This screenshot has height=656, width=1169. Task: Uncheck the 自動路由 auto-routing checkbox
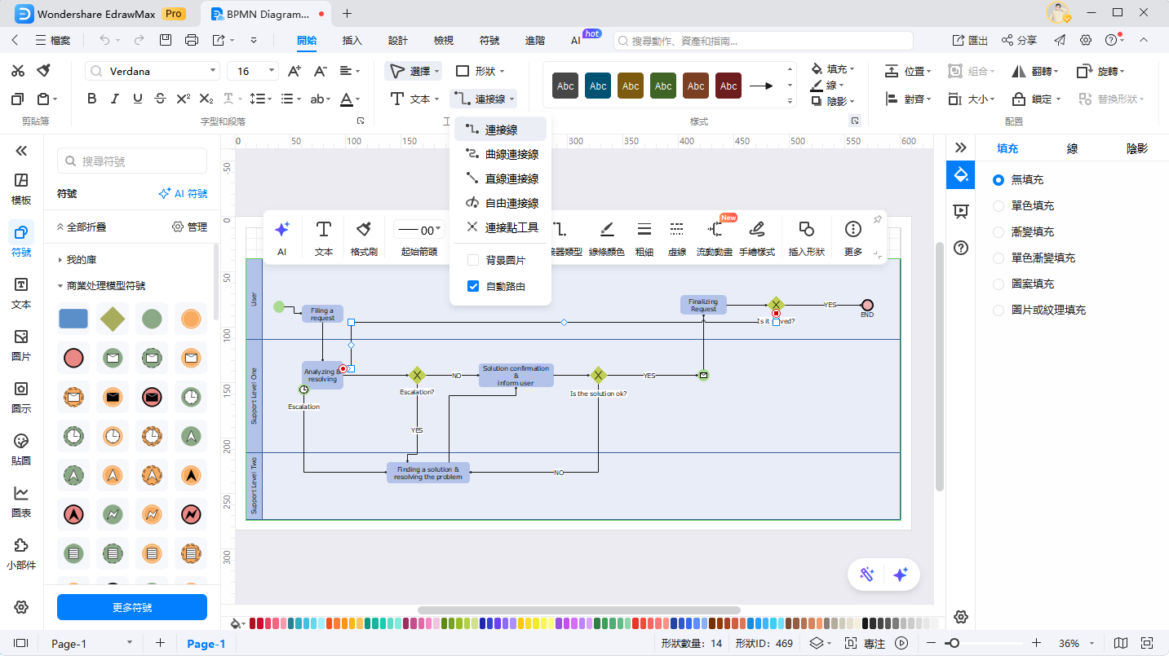pos(472,286)
